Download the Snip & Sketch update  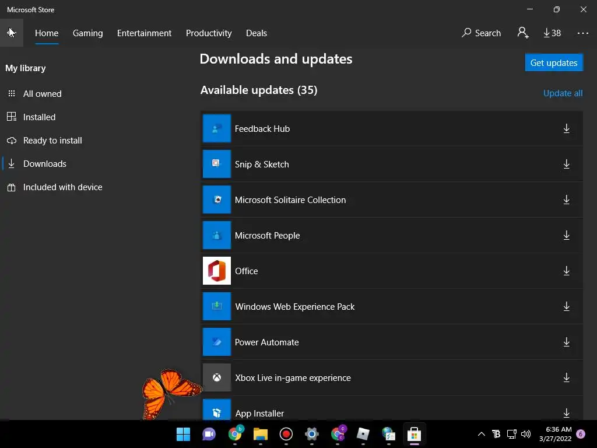(566, 164)
